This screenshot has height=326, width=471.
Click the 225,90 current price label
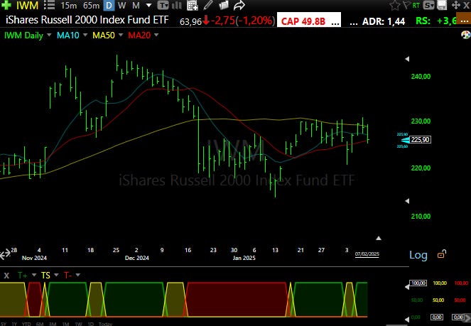(x=421, y=140)
